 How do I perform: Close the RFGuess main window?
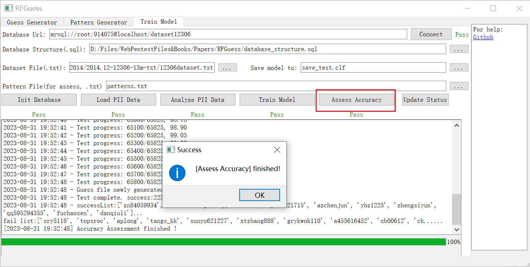tap(519, 8)
